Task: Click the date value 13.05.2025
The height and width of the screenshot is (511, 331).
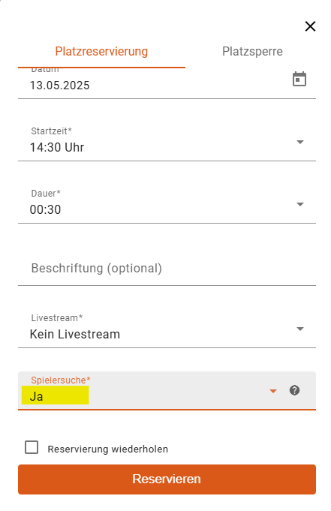Action: [60, 86]
